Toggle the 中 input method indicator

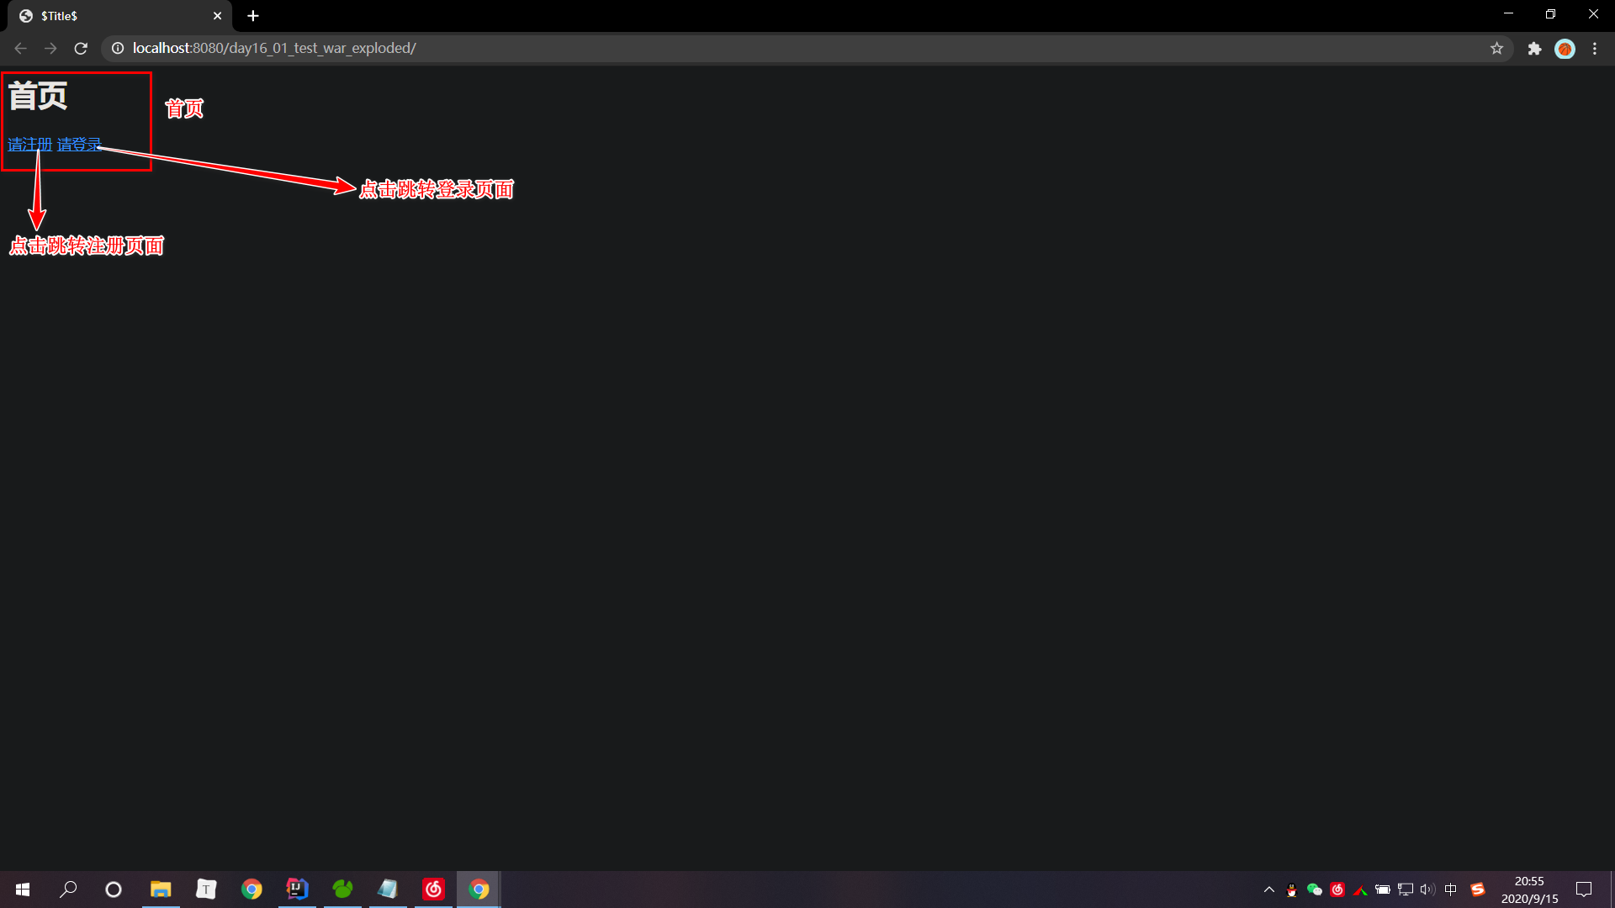(x=1450, y=890)
